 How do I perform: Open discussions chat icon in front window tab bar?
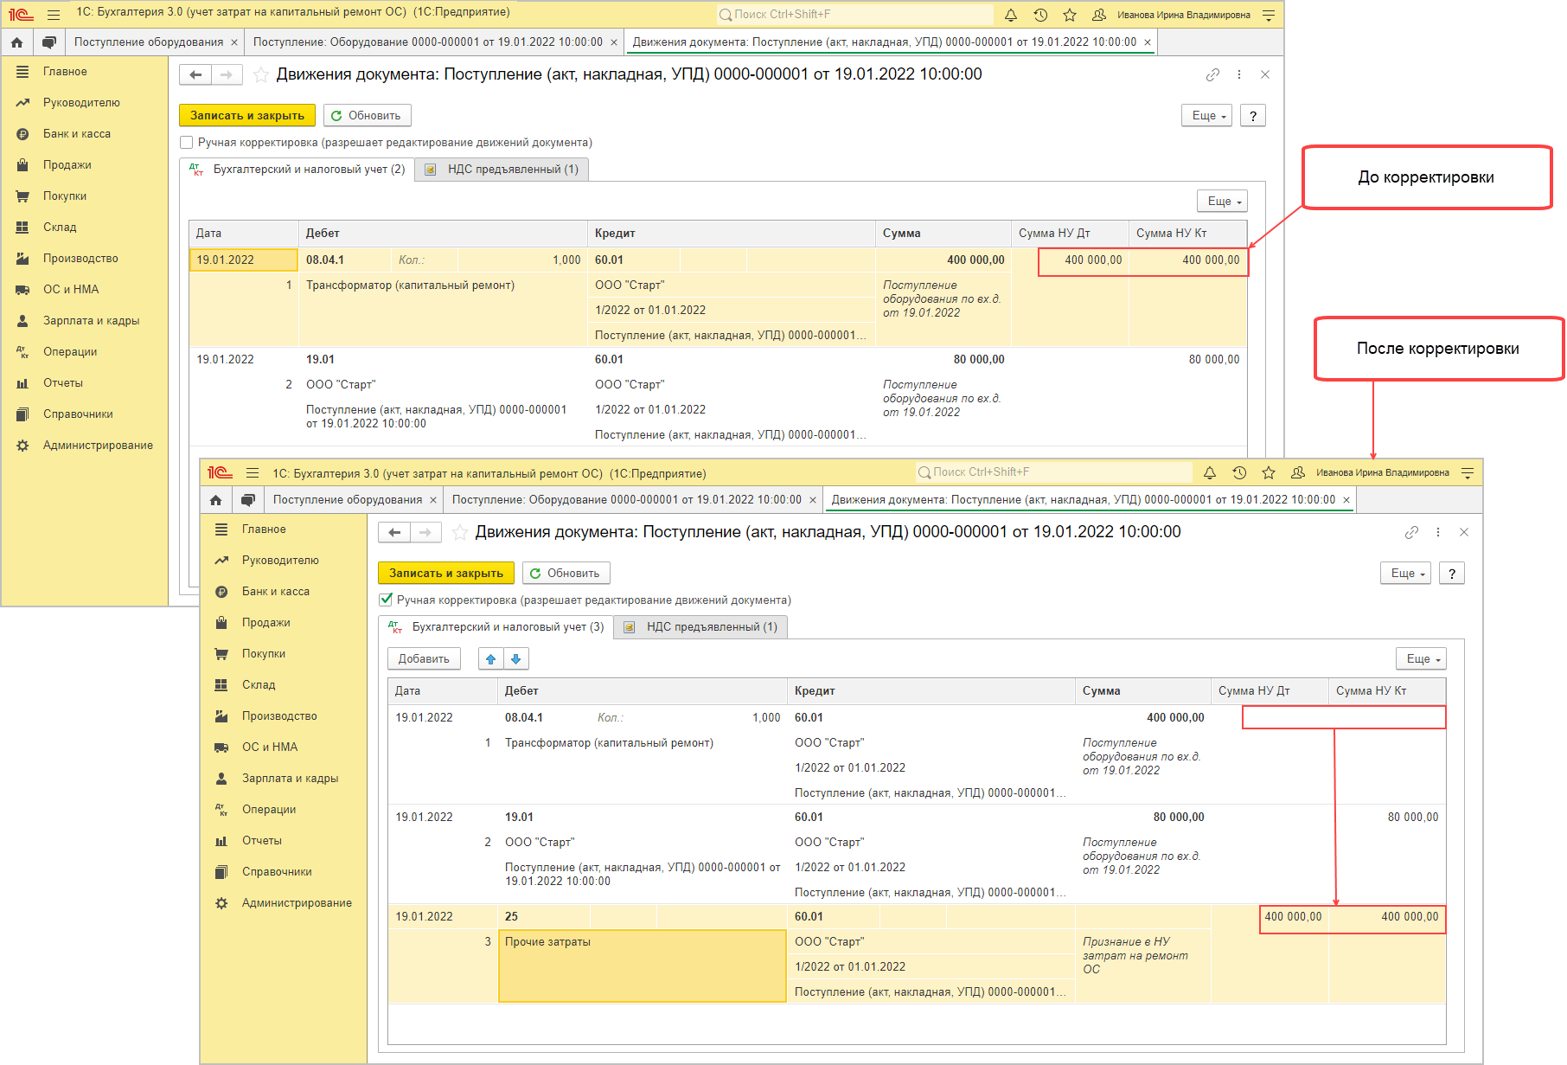click(248, 499)
